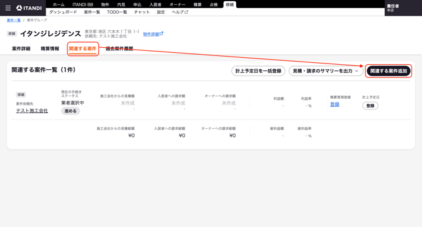
Task: Click 登録 link under 精算管理登録
Action: point(334,104)
